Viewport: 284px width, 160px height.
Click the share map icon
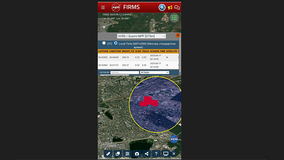146,154
